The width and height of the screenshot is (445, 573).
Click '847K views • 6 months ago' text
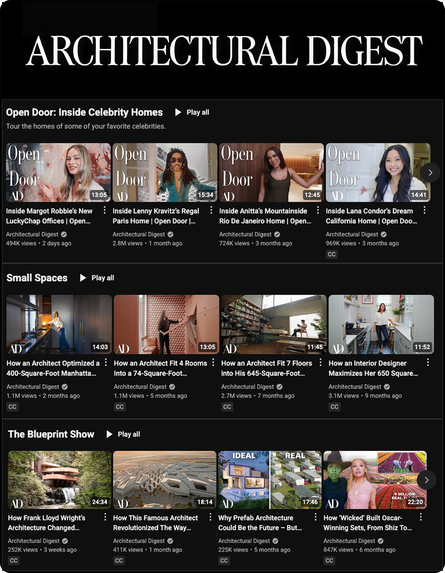(360, 550)
